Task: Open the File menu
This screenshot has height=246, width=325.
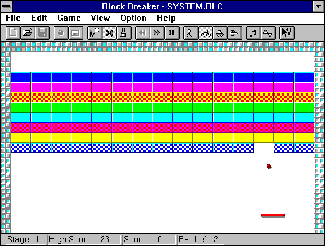Action: (13, 18)
